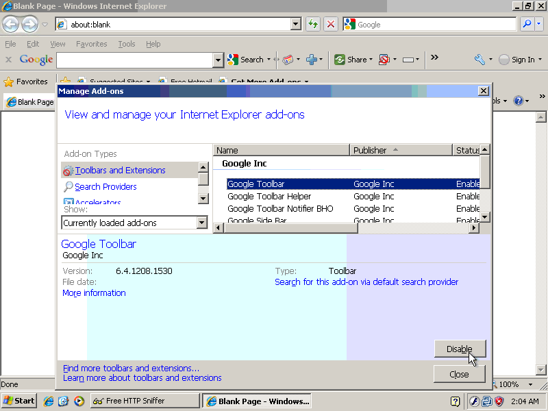Click the AutoFill rectangle icon on Google Toolbar
This screenshot has height=411, width=548.
408,60
